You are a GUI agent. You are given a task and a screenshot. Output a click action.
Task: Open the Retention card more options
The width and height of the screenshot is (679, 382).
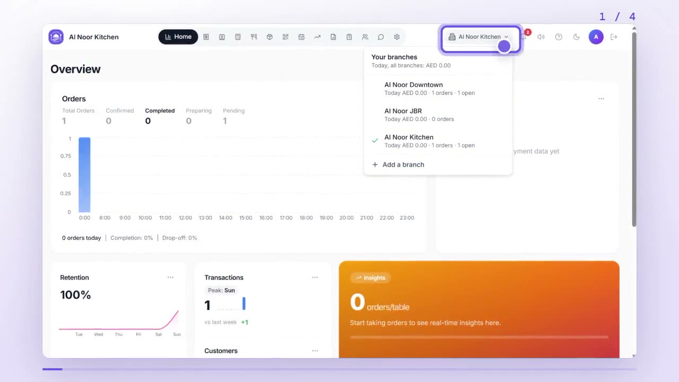tap(170, 277)
